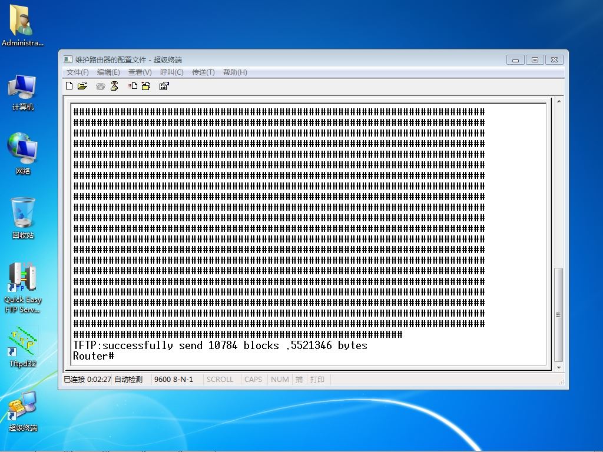Select the 计算机 desktop icon
Viewport: 603px width, 452px height.
click(22, 93)
